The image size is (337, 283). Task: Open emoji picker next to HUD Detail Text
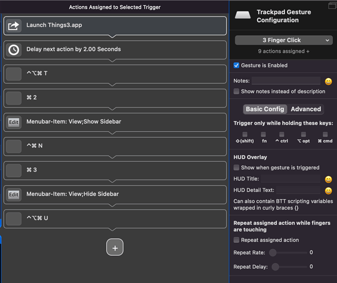328,191
